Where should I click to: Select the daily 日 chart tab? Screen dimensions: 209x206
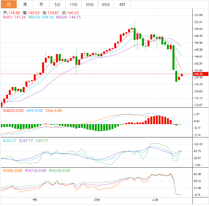pyautogui.click(x=9, y=4)
